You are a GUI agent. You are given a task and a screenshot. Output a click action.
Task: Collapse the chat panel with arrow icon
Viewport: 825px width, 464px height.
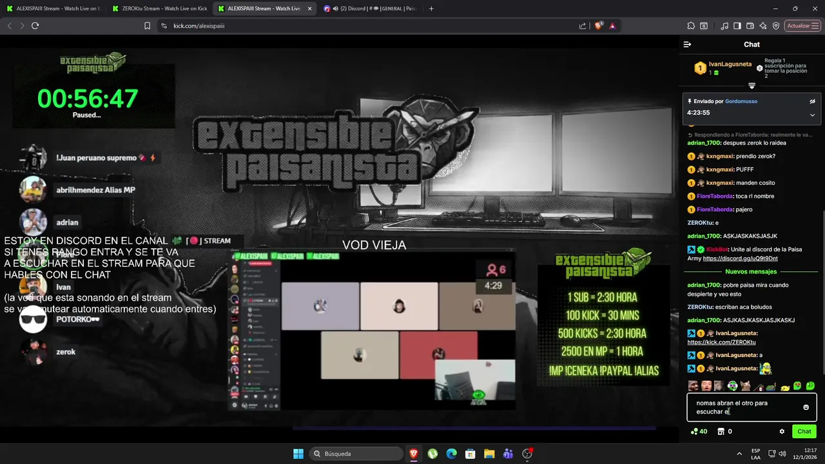pos(687,44)
